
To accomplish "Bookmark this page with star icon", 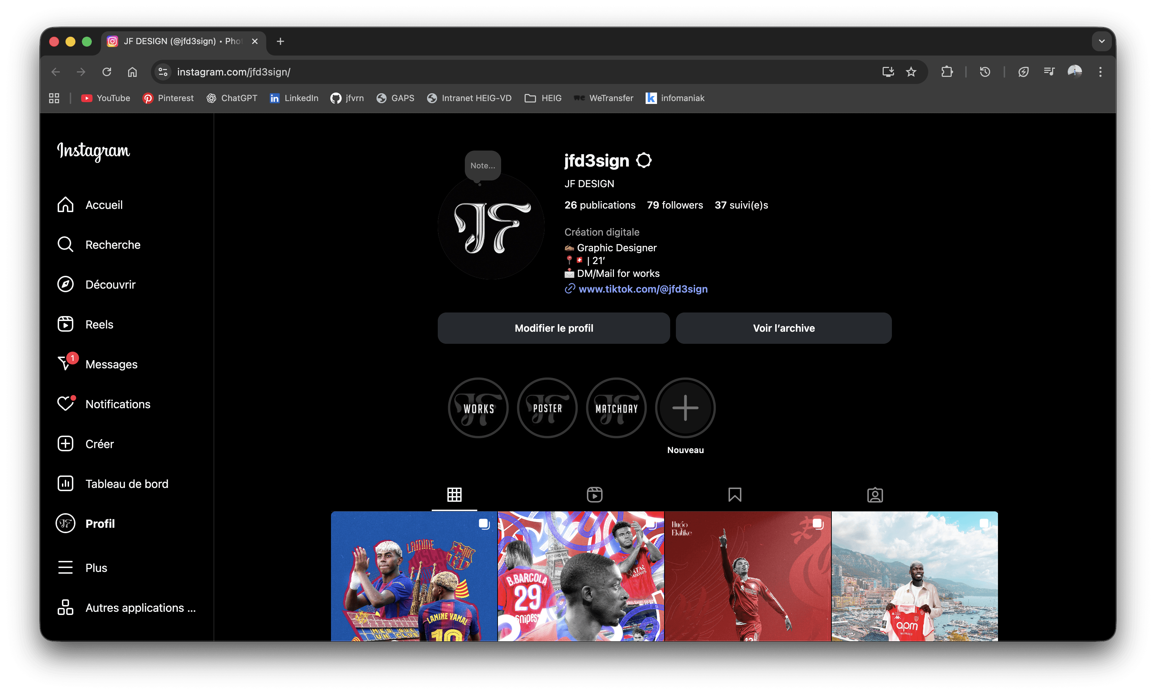I will (x=911, y=72).
